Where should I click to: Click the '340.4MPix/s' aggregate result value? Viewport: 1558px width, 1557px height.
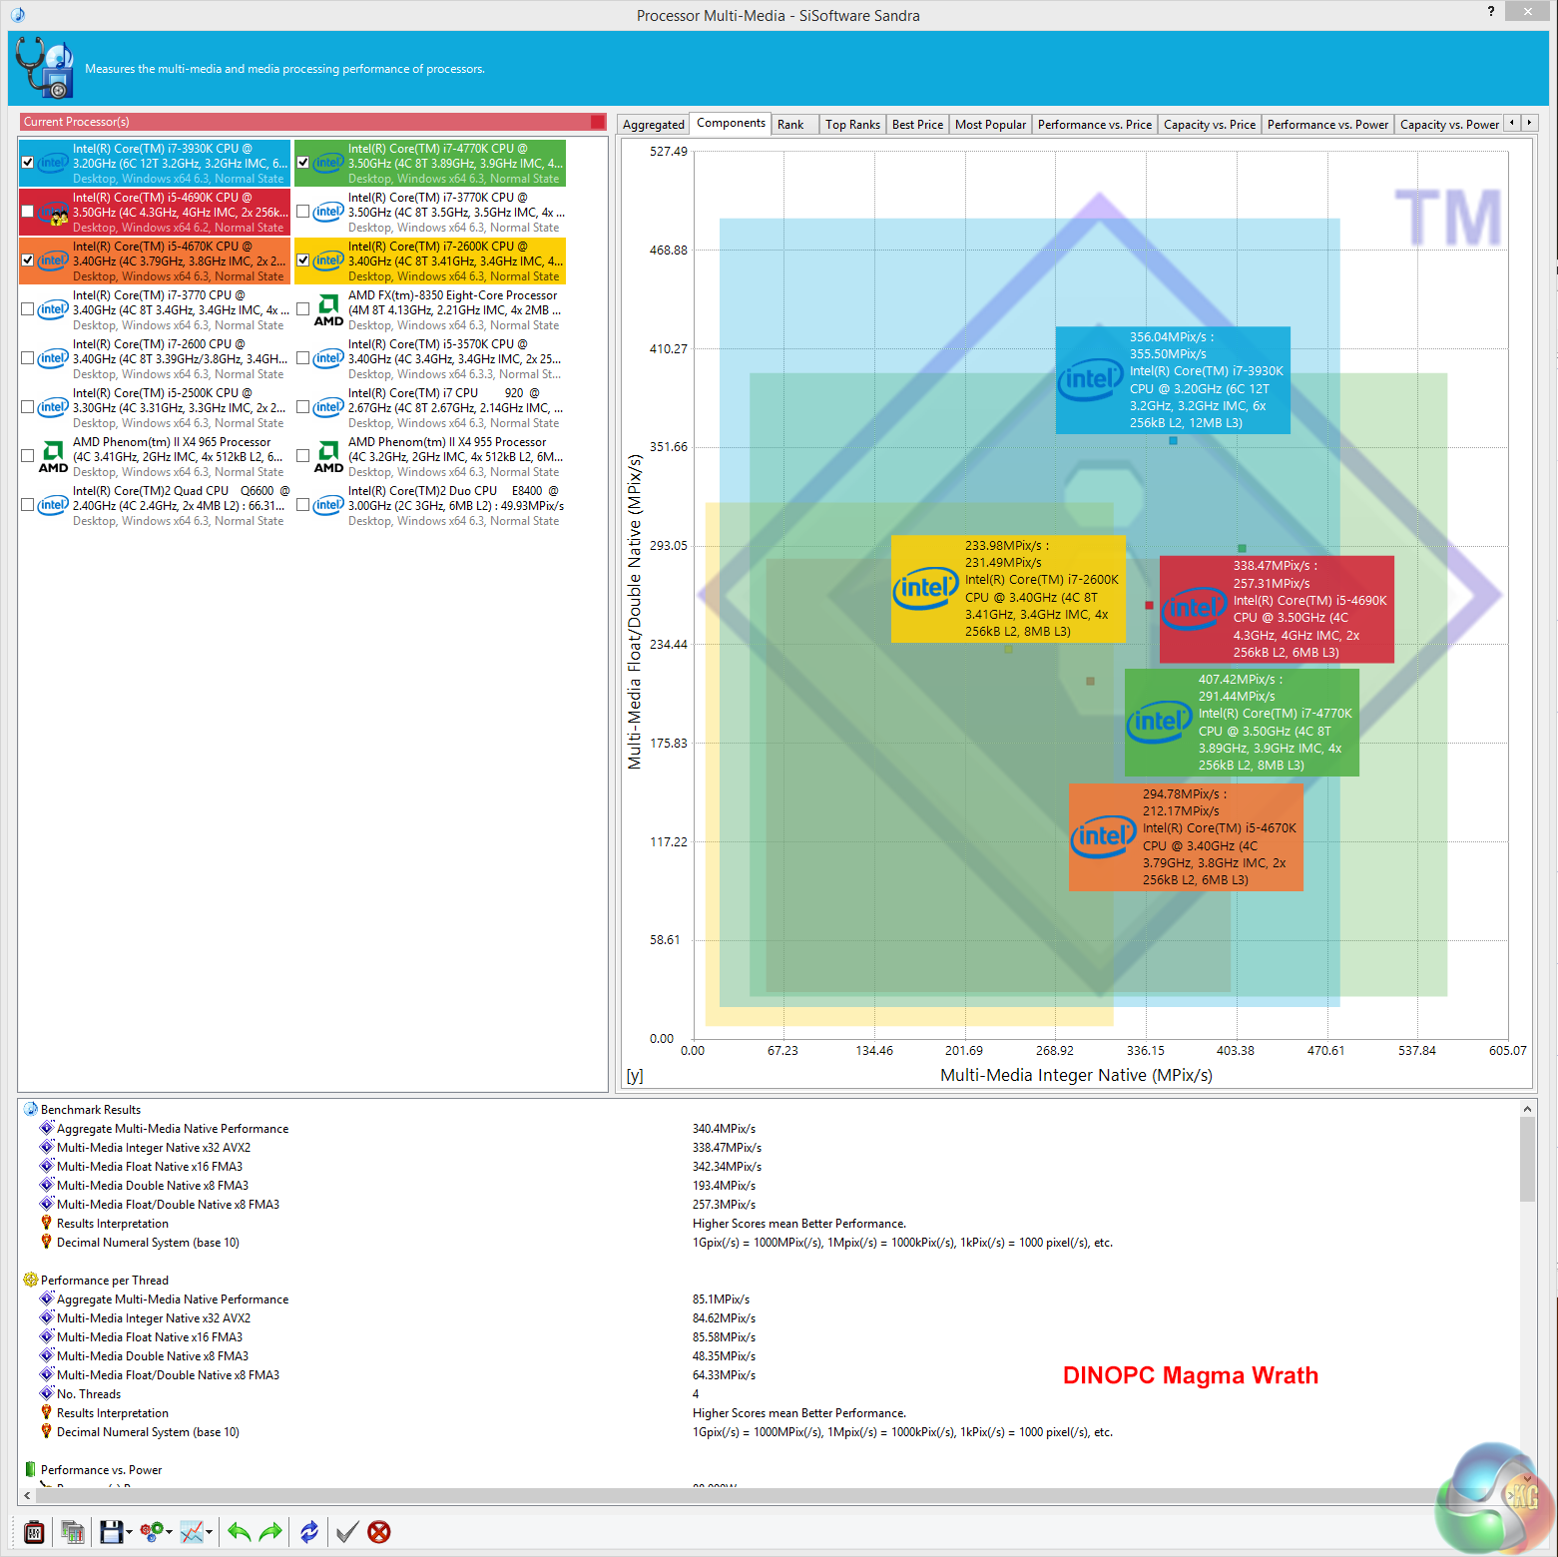tap(724, 1129)
